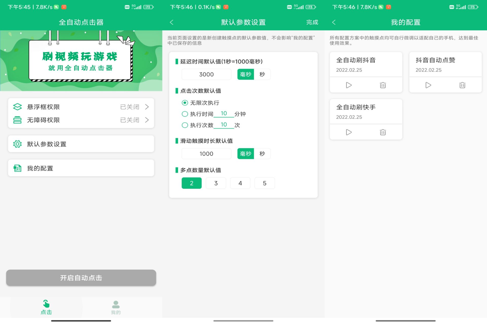Viewport: 487px width, 324px height.
Task: Delete 全自动刷抖音 using trash icon
Action: (x=383, y=85)
